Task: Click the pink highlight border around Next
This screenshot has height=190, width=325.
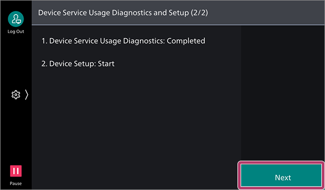Action: point(281,163)
